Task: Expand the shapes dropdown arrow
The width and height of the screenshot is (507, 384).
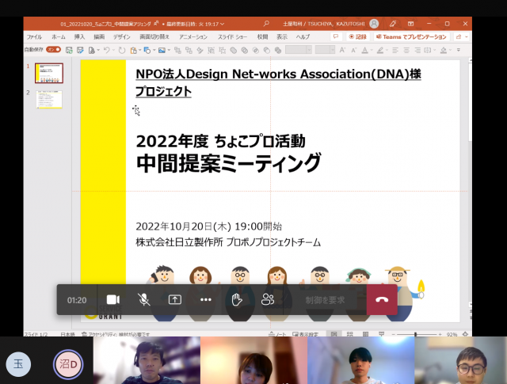Action: 154,50
